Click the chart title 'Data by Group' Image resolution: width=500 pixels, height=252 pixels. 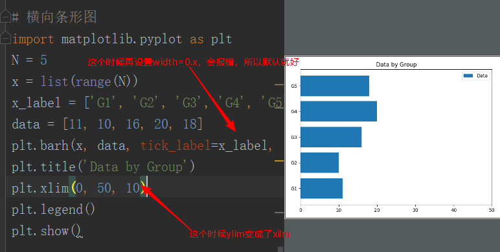click(396, 64)
